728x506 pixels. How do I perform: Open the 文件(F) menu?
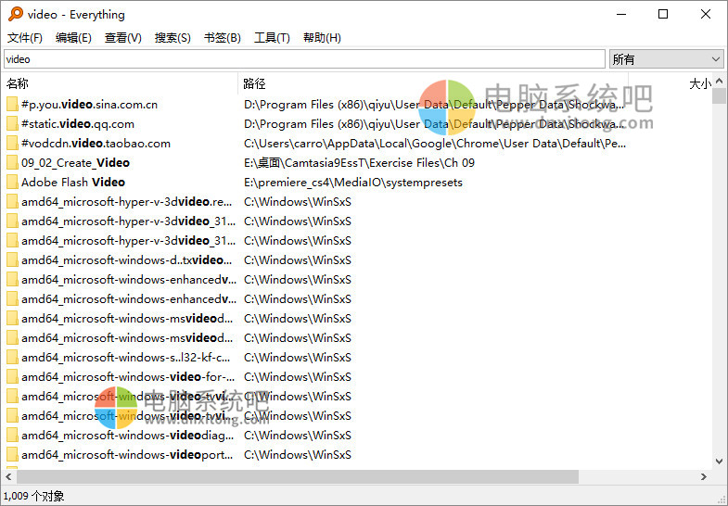pyautogui.click(x=25, y=38)
